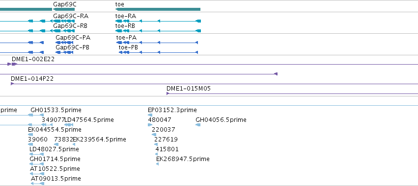Image resolution: width=418 pixels, height=186 pixels.
Task: Click the toe-RB transcript label
Action: pyautogui.click(x=125, y=26)
